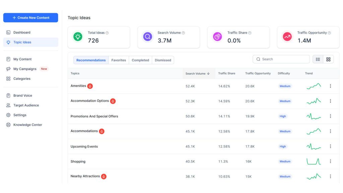Click the flame icon beside Nearby Attractions
Screen dimensions: 343x193
point(104,176)
